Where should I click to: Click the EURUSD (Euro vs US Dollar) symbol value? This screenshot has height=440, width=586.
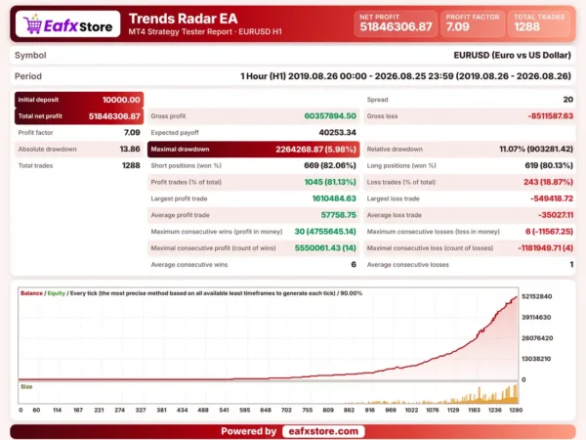[x=513, y=56]
